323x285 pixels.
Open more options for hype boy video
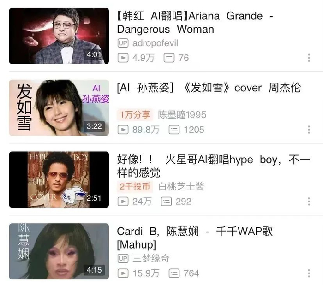pyautogui.click(x=309, y=202)
